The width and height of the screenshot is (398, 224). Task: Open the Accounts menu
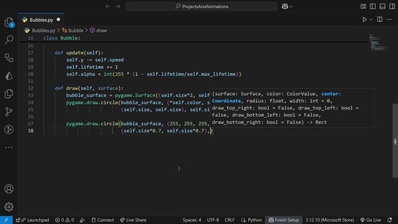point(9,189)
